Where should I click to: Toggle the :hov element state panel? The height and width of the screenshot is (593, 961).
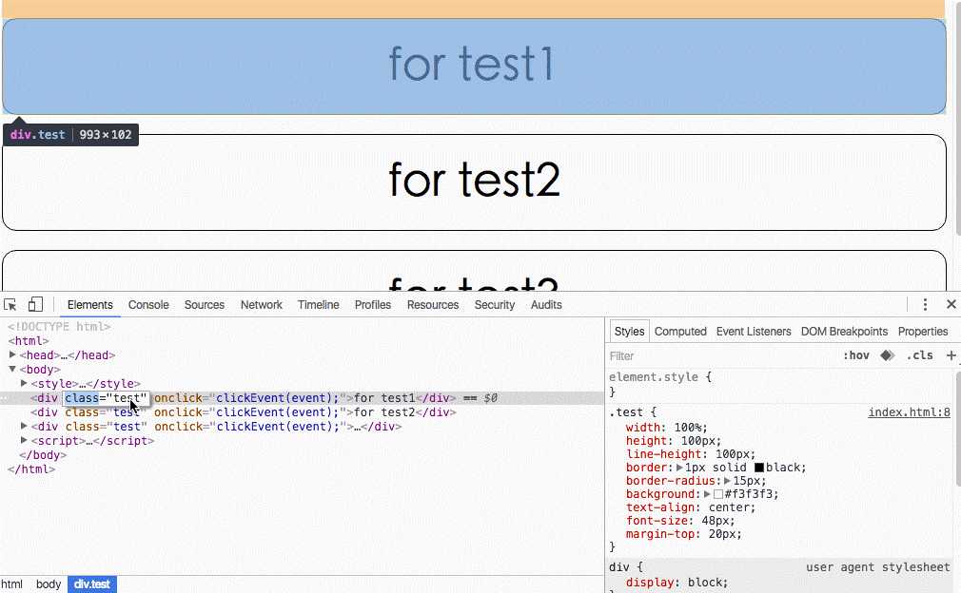pos(855,354)
